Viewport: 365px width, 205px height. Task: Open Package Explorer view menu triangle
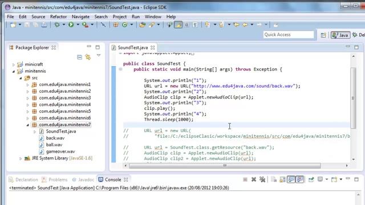[x=99, y=56]
